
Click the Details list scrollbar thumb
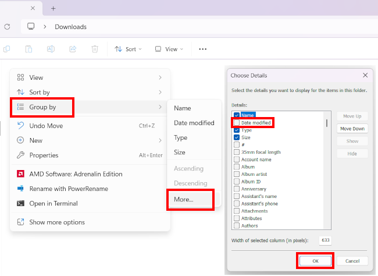[x=327, y=123]
